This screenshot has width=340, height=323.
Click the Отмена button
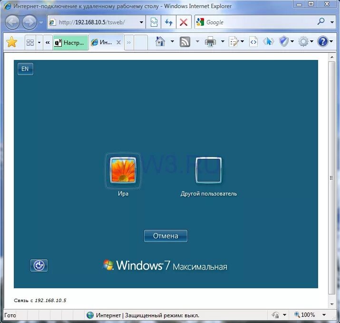point(165,236)
